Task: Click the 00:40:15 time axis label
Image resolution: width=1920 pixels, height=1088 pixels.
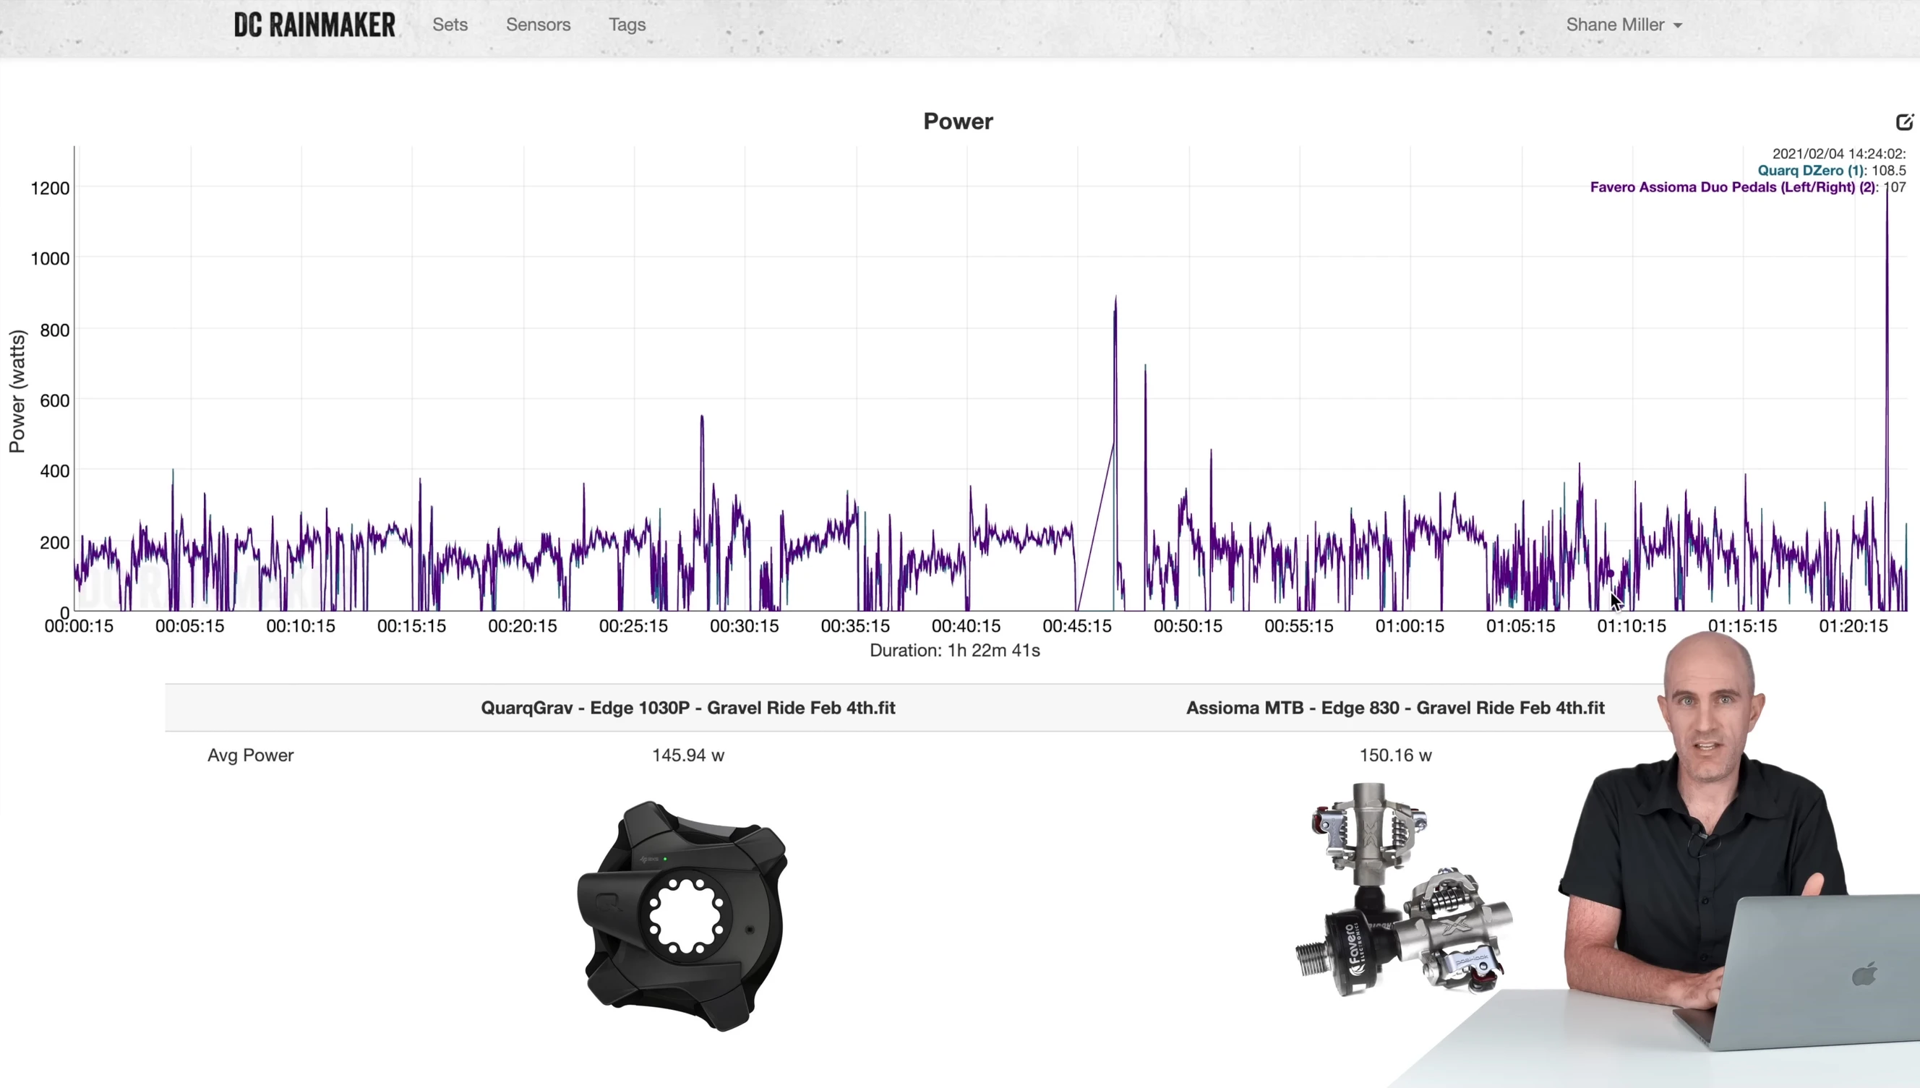Action: click(966, 626)
